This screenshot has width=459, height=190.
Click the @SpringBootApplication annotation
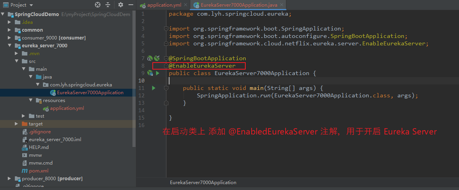click(207, 58)
